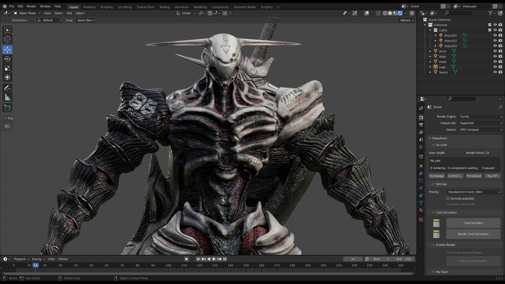This screenshot has width=505, height=284.
Task: Exclude the Lights collection checkbox
Action: pyautogui.click(x=490, y=30)
